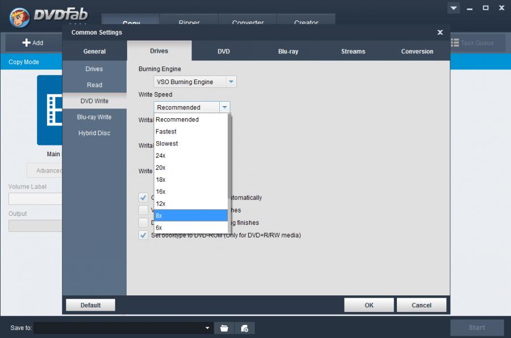Switch to the General settings tab
511x338 pixels.
tap(94, 51)
